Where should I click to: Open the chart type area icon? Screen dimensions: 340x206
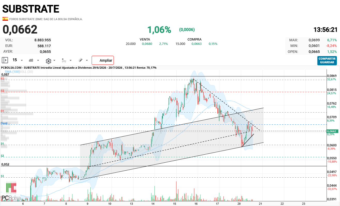point(31,60)
